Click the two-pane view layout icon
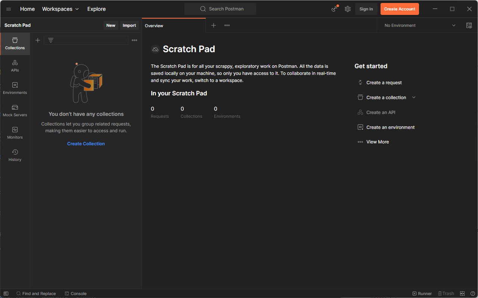Image resolution: width=478 pixels, height=298 pixels. 462,294
